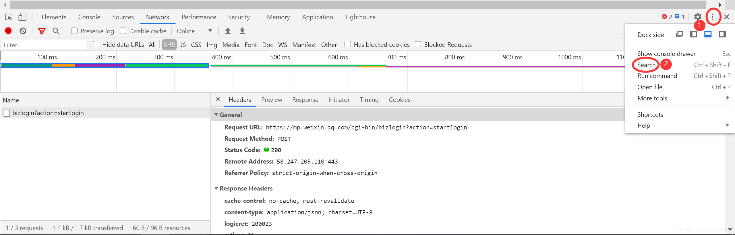Check Hide data URLs option
The image size is (735, 235).
[x=96, y=44]
